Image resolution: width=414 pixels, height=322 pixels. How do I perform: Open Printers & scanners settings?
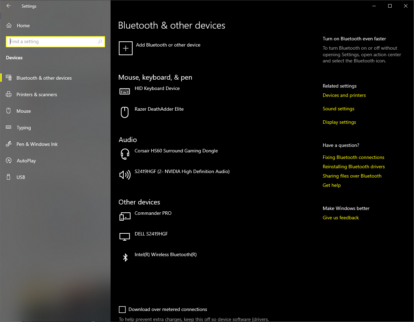tap(9, 94)
